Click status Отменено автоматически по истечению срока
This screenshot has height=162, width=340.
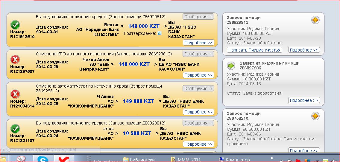pyautogui.click(x=83, y=86)
